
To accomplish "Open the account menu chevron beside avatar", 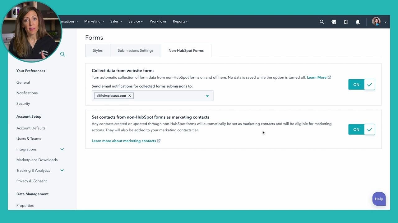I will (x=386, y=22).
